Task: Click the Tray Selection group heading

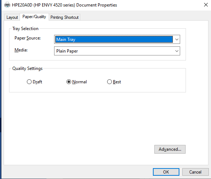Action: coord(25,29)
